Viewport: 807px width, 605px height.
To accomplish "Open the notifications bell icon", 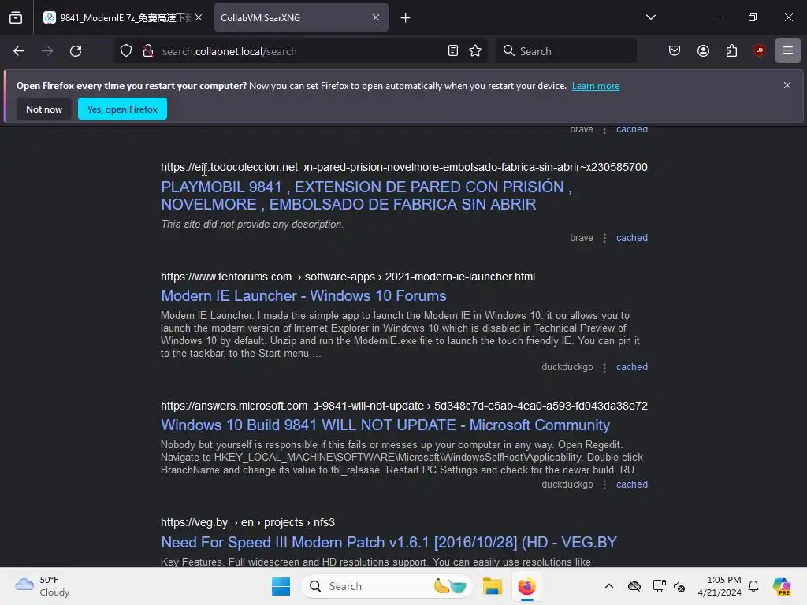I will pyautogui.click(x=753, y=586).
